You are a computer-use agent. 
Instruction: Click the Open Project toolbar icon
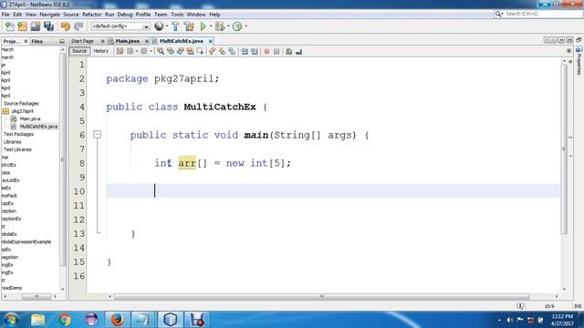click(x=36, y=26)
